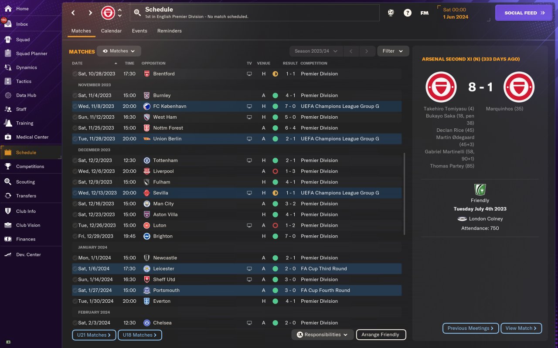Open the Data Hub icon

coord(8,95)
